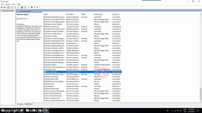202x113 pixels.
Task: Switch to the Extended tab
Action: tap(20, 104)
